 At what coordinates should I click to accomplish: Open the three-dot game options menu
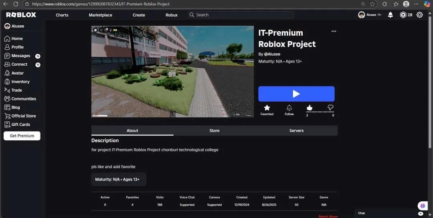tap(334, 31)
